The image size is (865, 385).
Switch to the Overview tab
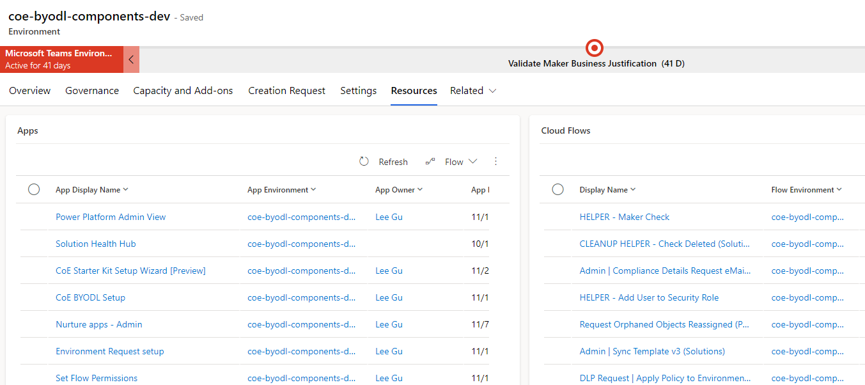point(29,90)
